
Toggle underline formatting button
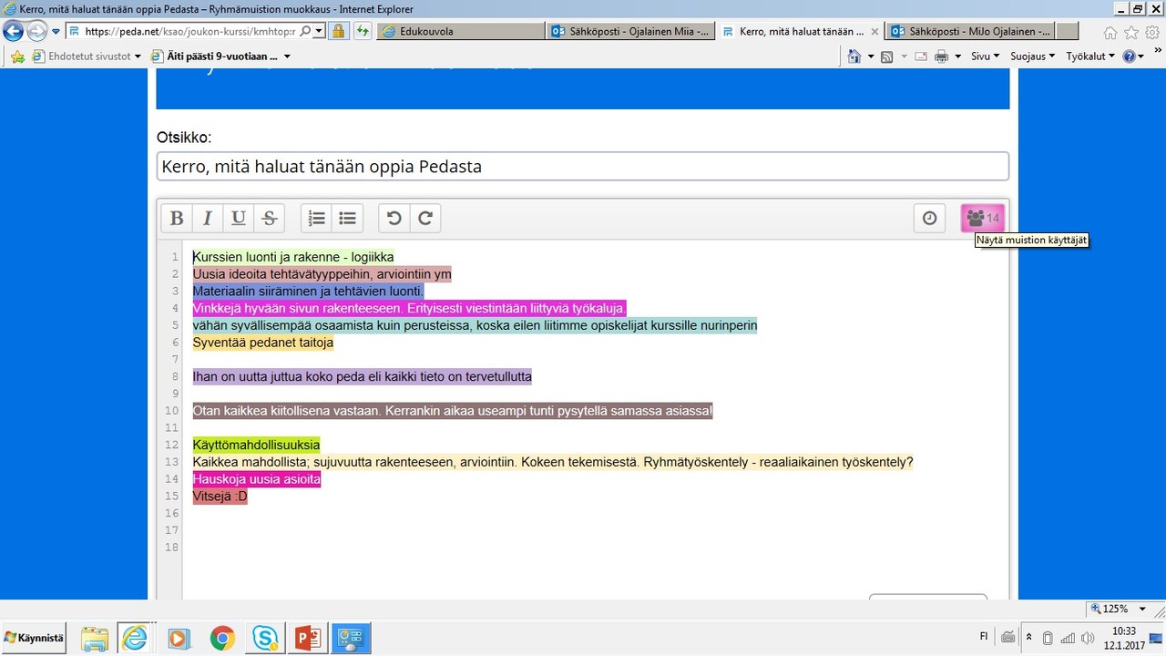click(x=239, y=219)
